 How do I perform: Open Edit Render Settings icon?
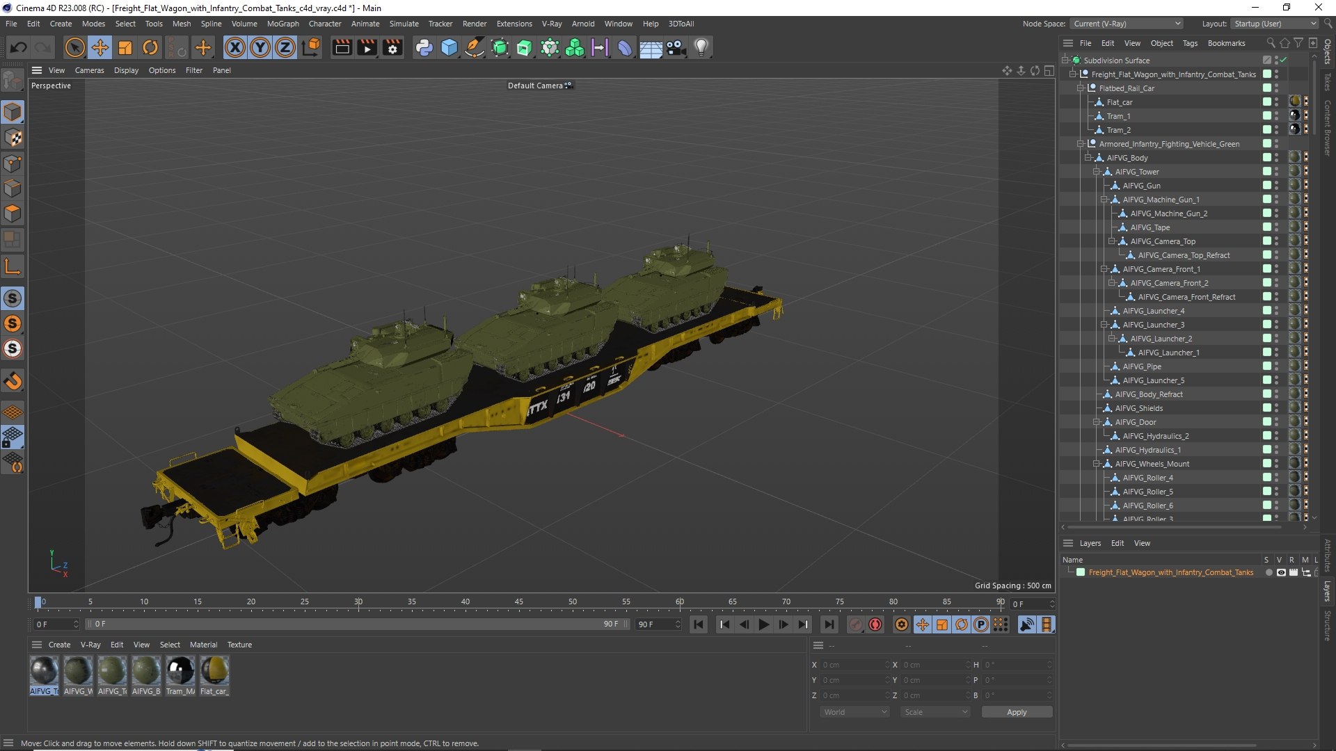point(392,47)
